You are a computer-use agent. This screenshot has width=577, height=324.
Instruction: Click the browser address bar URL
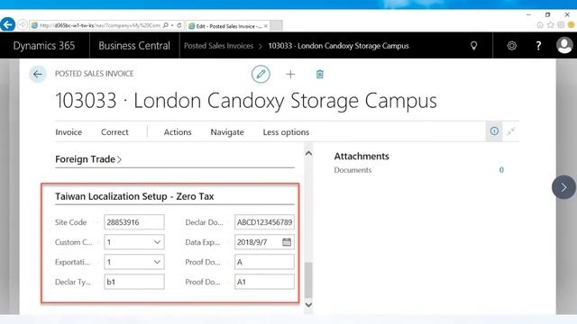pyautogui.click(x=99, y=25)
